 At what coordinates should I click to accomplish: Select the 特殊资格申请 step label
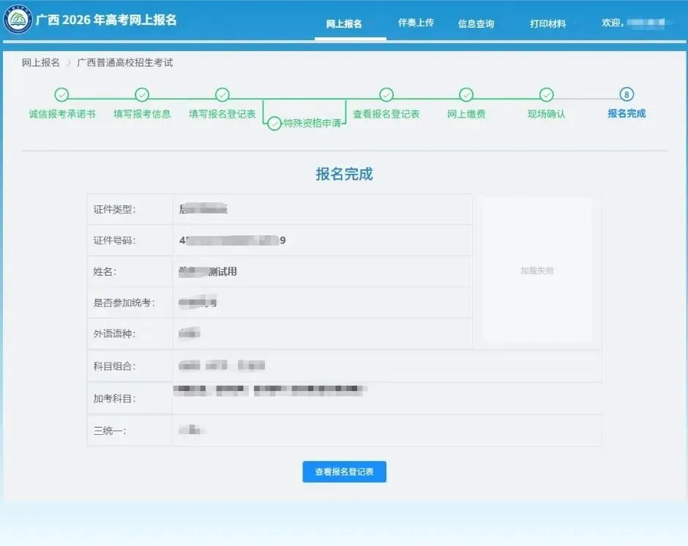coord(312,123)
